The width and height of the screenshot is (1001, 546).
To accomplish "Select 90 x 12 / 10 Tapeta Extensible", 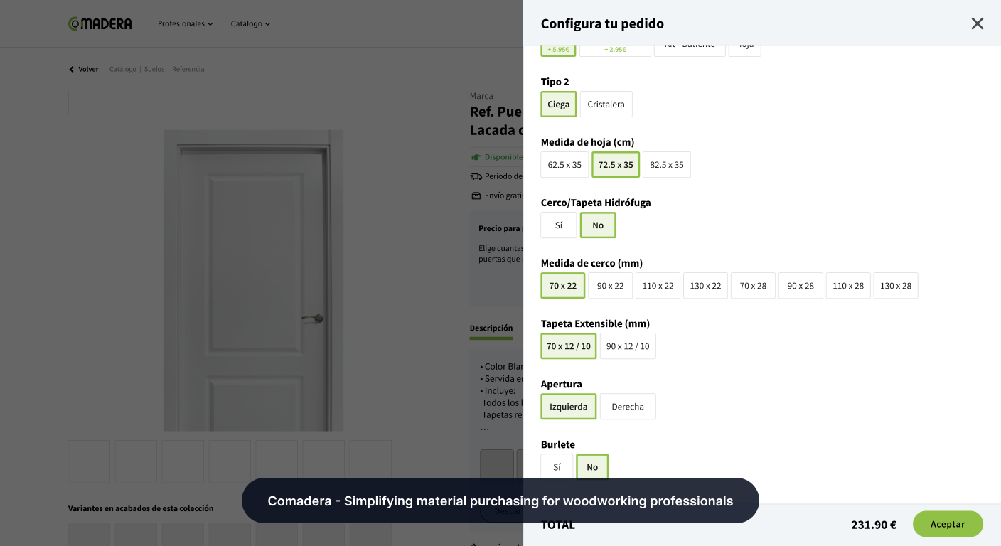I will (627, 346).
